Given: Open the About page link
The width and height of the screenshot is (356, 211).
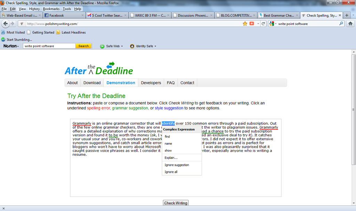Looking at the screenshot, I should point(72,83).
